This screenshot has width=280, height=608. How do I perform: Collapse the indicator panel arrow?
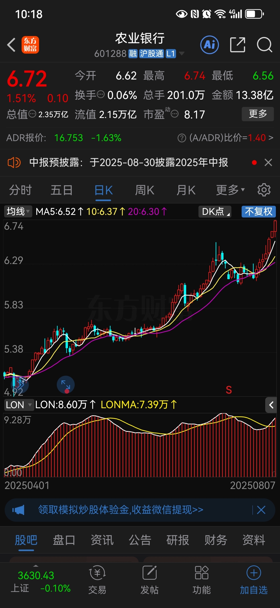pos(271,405)
